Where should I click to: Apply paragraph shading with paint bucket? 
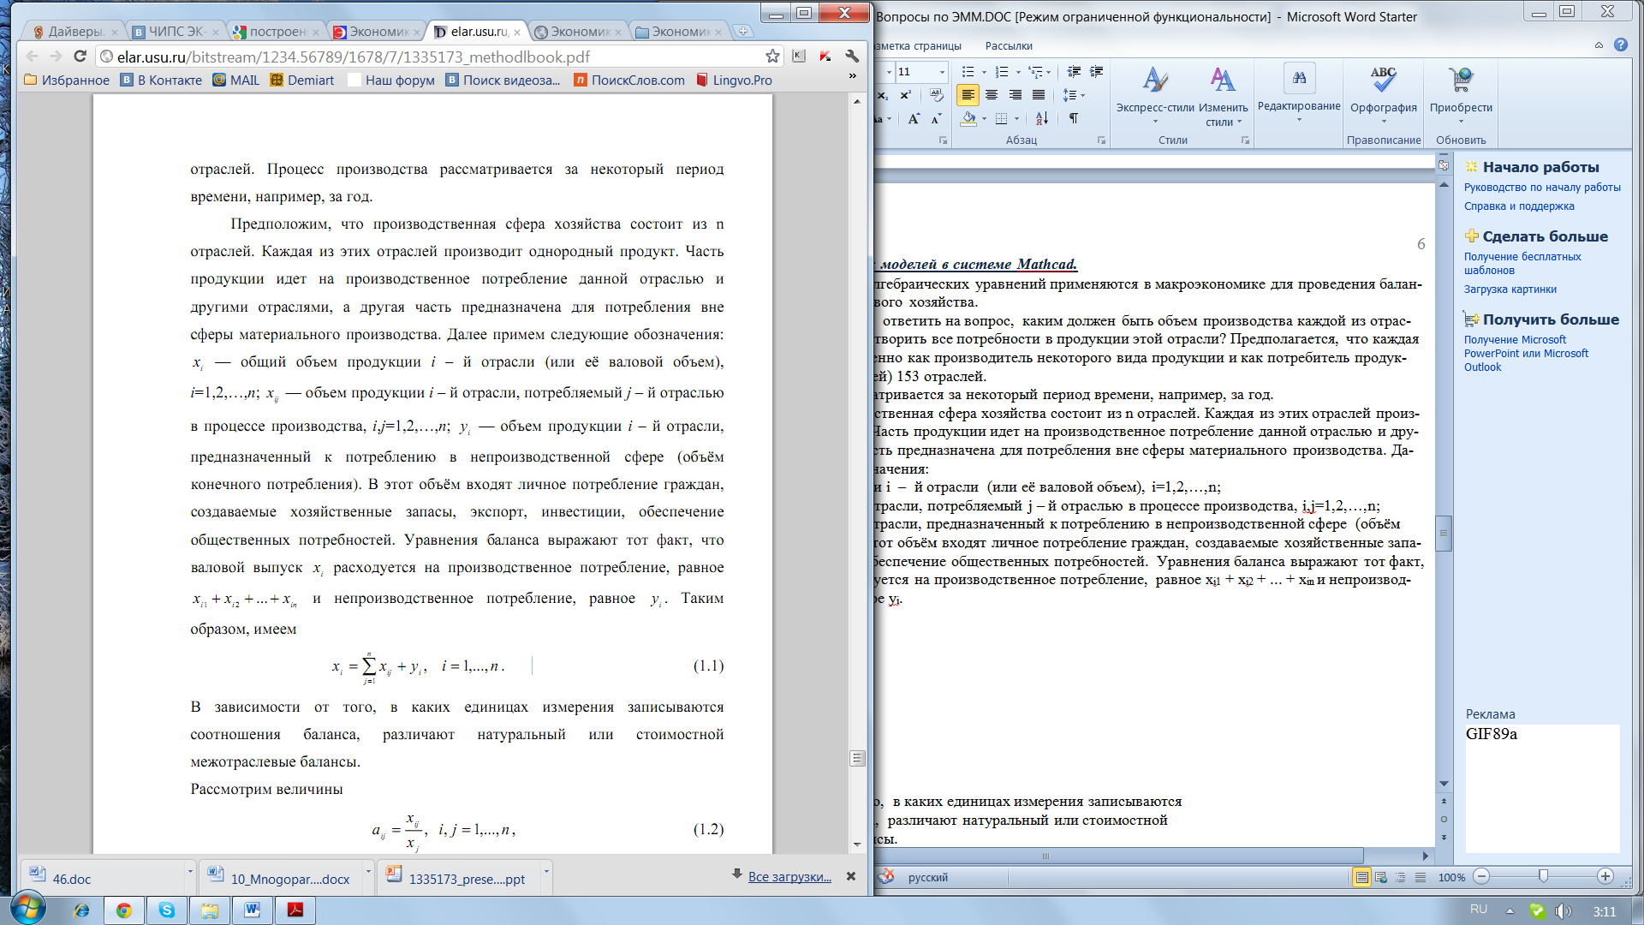(x=968, y=118)
